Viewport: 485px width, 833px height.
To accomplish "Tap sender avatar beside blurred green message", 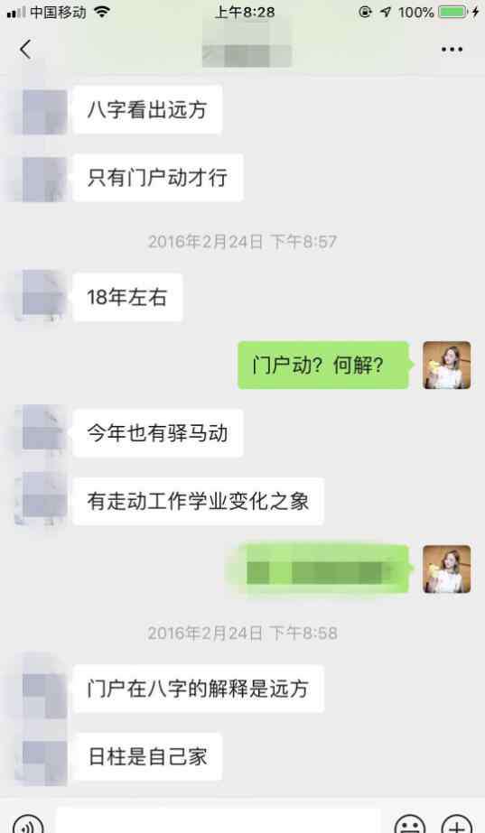I will (447, 569).
